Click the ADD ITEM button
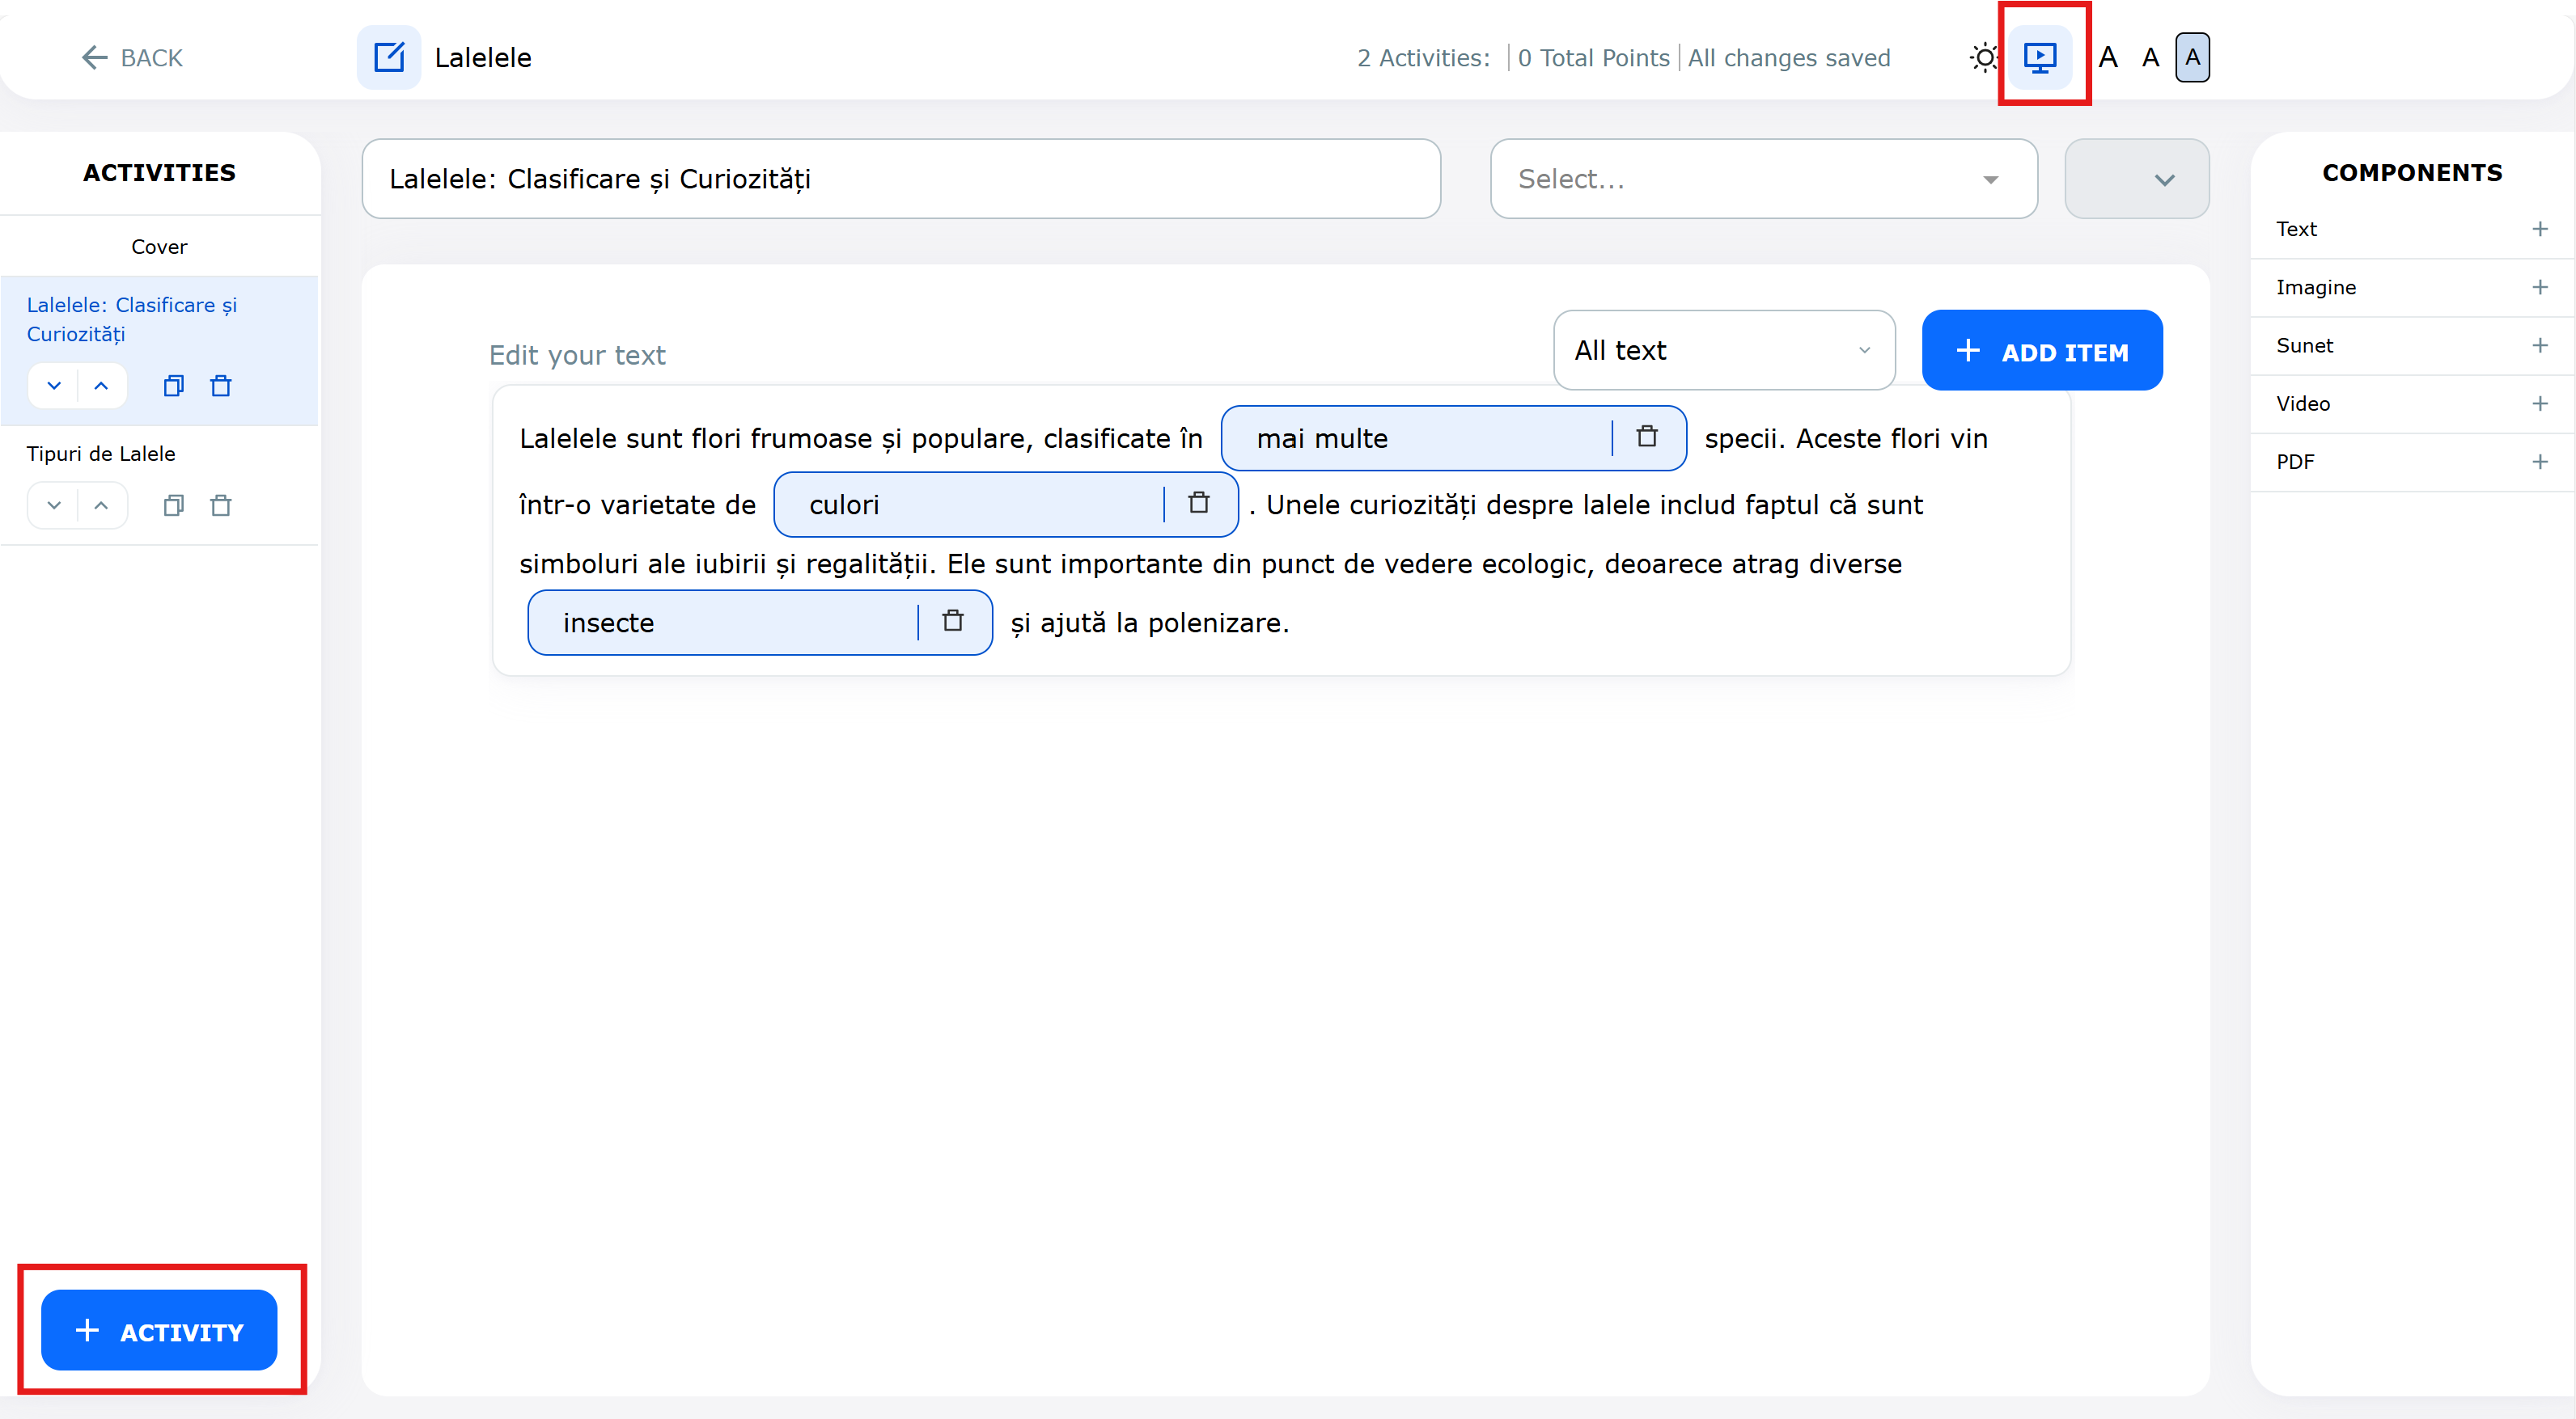The image size is (2576, 1419). point(2041,351)
